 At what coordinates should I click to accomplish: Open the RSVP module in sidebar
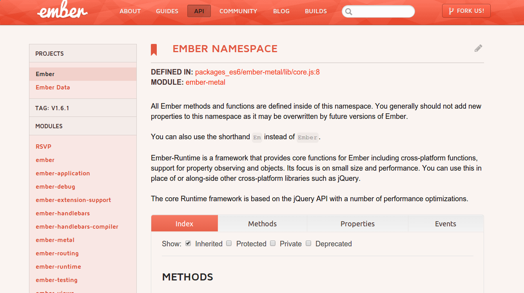tap(44, 147)
